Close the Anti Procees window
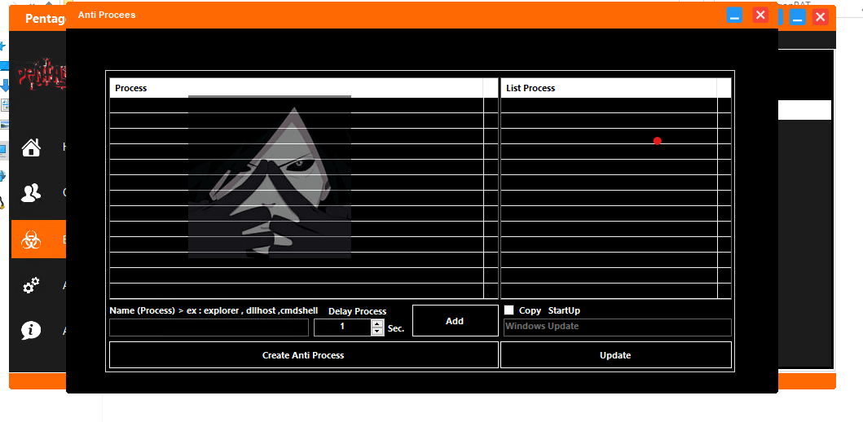863x422 pixels. (760, 15)
